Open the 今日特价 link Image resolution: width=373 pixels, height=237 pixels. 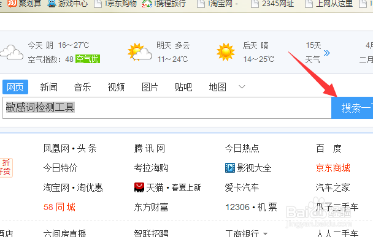pyautogui.click(x=60, y=168)
